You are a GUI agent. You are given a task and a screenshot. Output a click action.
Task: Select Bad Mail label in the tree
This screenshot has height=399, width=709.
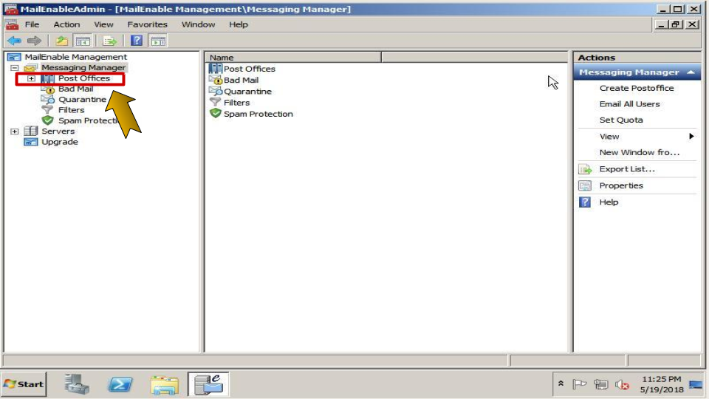75,89
